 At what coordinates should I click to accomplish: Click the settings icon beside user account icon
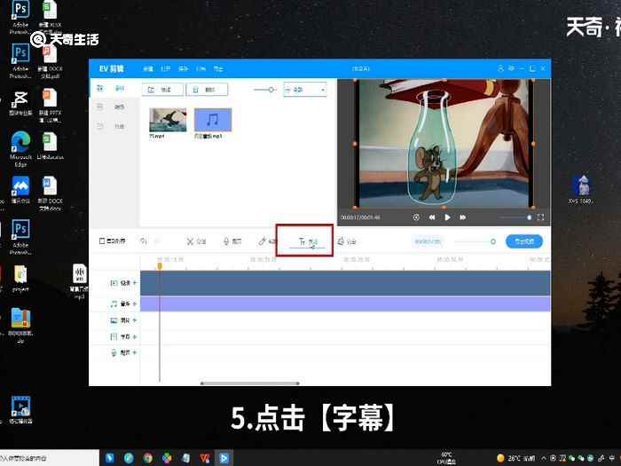[x=511, y=68]
